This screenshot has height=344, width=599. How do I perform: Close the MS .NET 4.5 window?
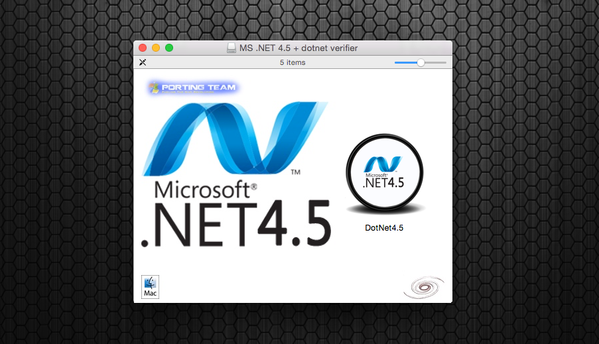[x=143, y=48]
